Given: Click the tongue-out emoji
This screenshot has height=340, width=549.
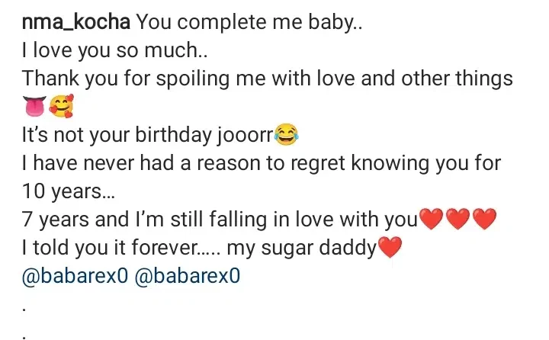Looking at the screenshot, I should pos(37,107).
